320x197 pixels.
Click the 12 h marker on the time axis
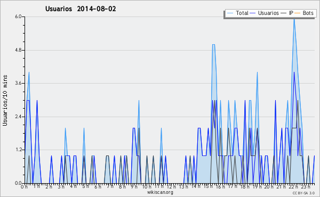pos(171,186)
